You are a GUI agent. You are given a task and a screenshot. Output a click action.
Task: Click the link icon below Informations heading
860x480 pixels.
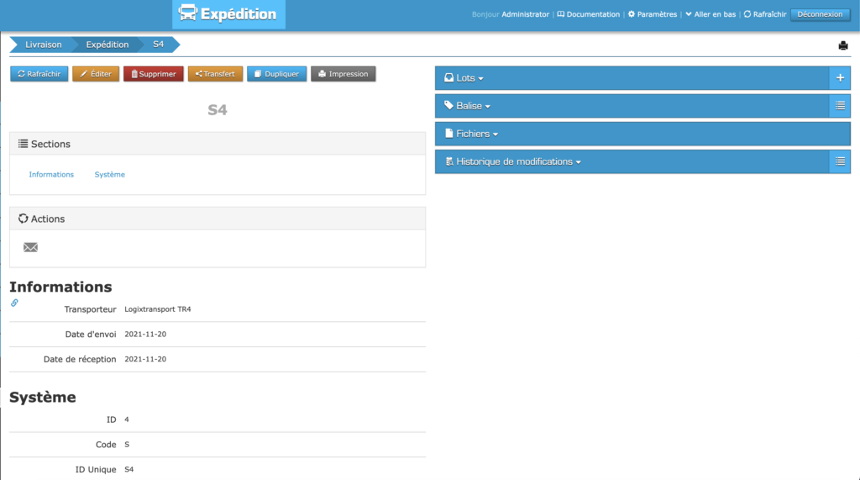tap(14, 303)
